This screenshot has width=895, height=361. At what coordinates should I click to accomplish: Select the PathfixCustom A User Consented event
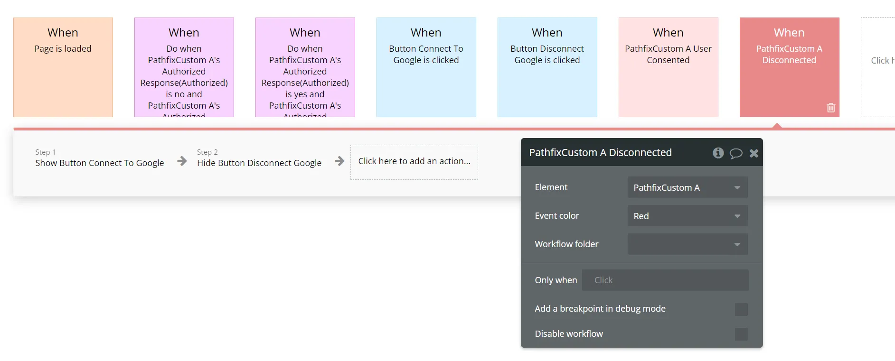click(669, 67)
